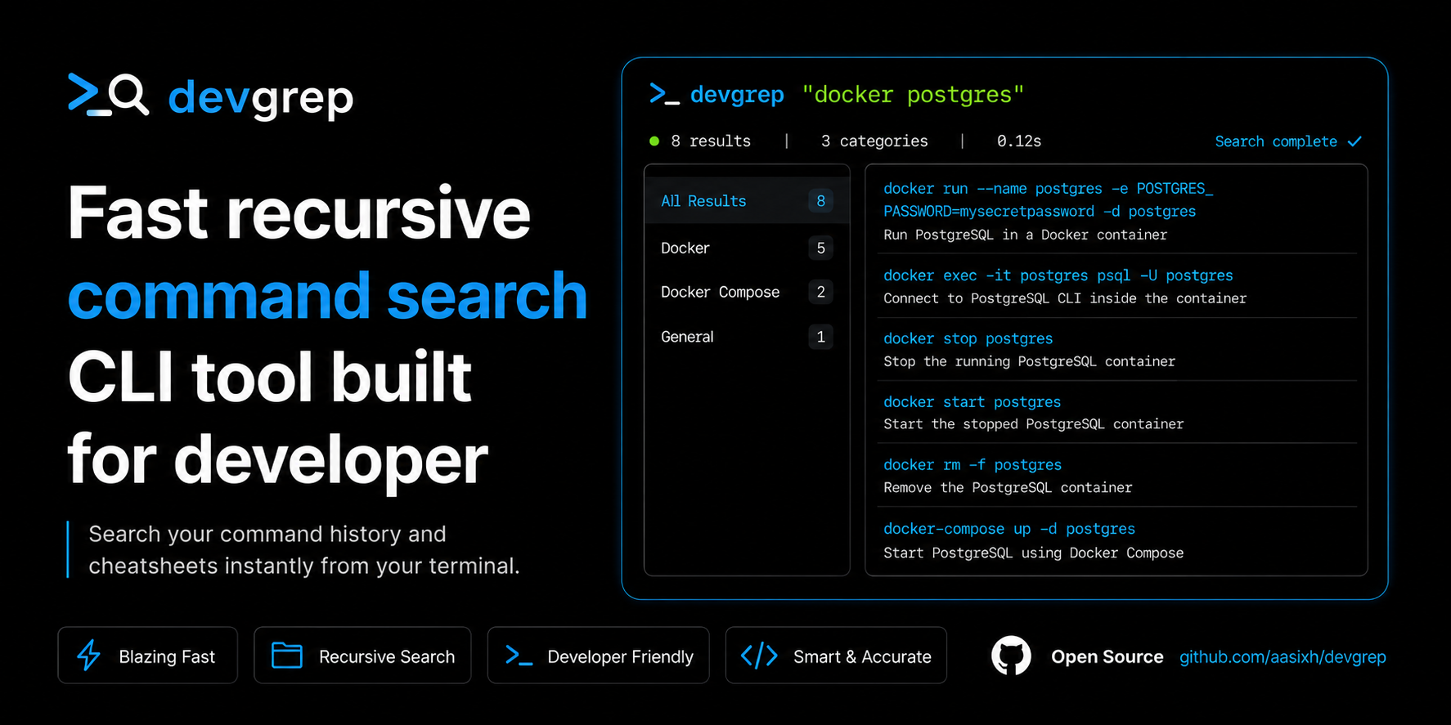Select the All Results category
This screenshot has height=725, width=1451.
(x=747, y=201)
